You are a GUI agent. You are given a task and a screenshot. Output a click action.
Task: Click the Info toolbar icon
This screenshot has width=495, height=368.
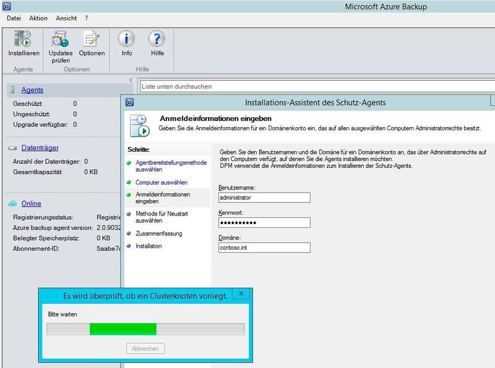(x=126, y=39)
